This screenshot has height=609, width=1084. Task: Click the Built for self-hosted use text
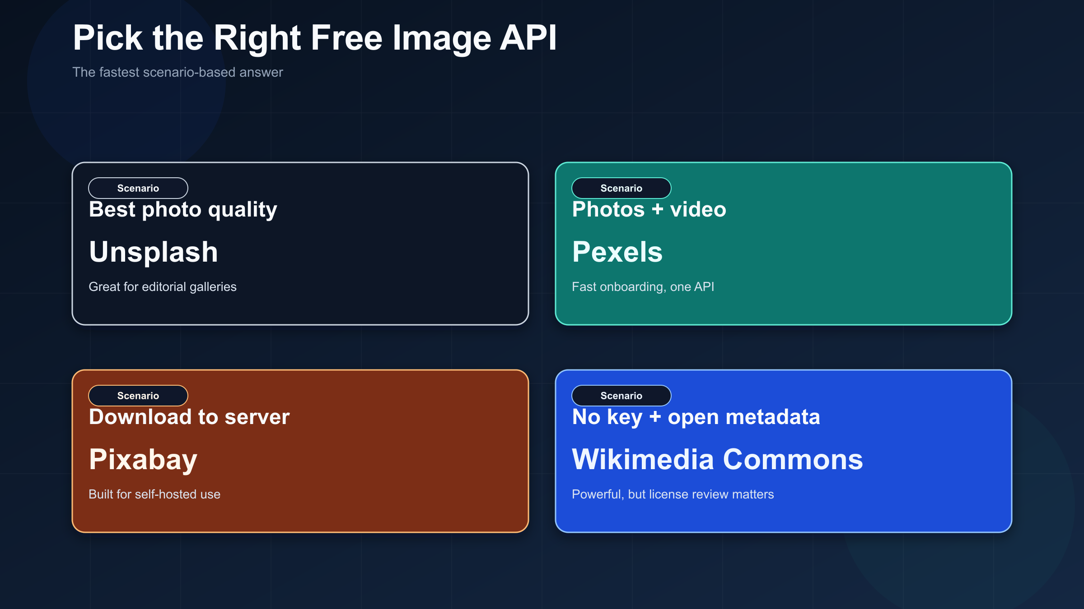point(154,494)
